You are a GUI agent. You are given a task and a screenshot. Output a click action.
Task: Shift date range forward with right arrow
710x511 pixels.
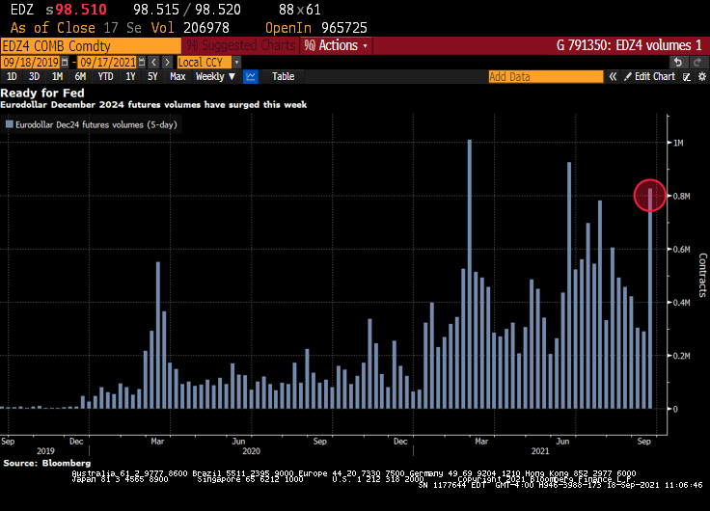[x=167, y=62]
